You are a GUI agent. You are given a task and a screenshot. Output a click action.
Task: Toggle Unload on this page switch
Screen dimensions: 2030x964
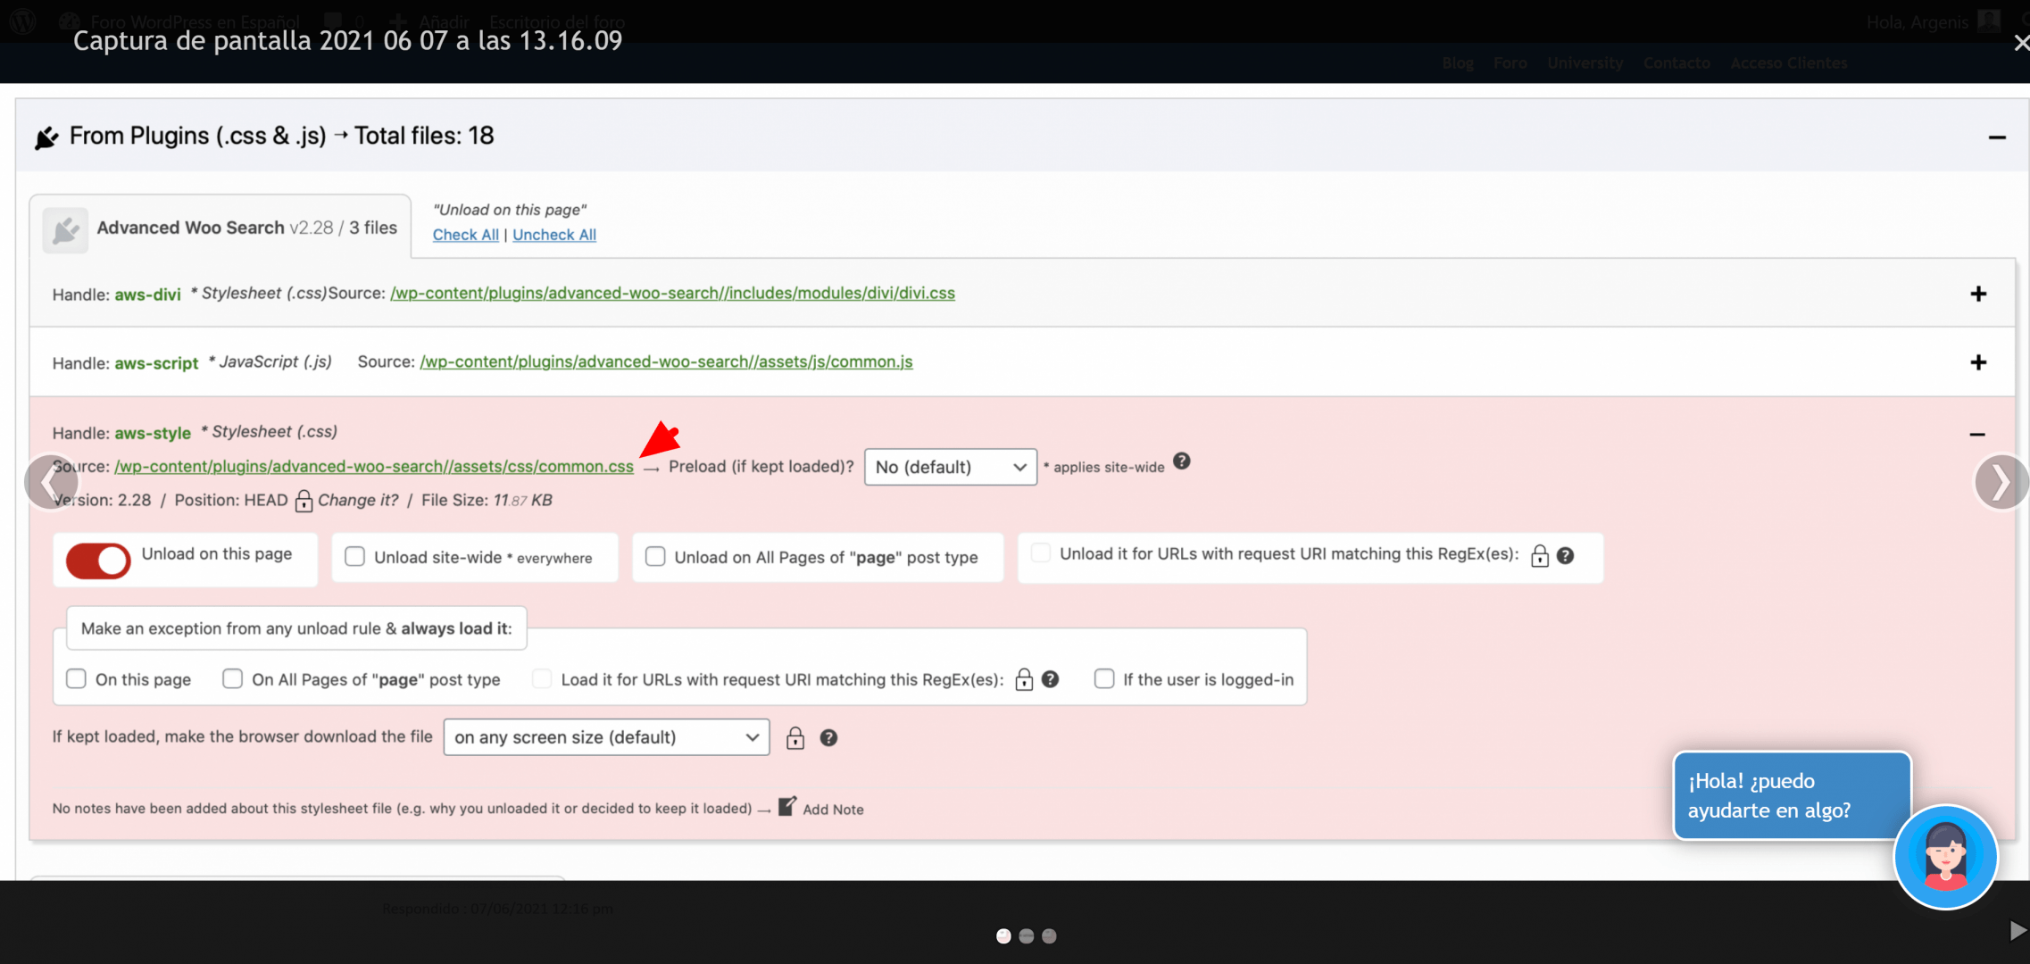point(98,561)
